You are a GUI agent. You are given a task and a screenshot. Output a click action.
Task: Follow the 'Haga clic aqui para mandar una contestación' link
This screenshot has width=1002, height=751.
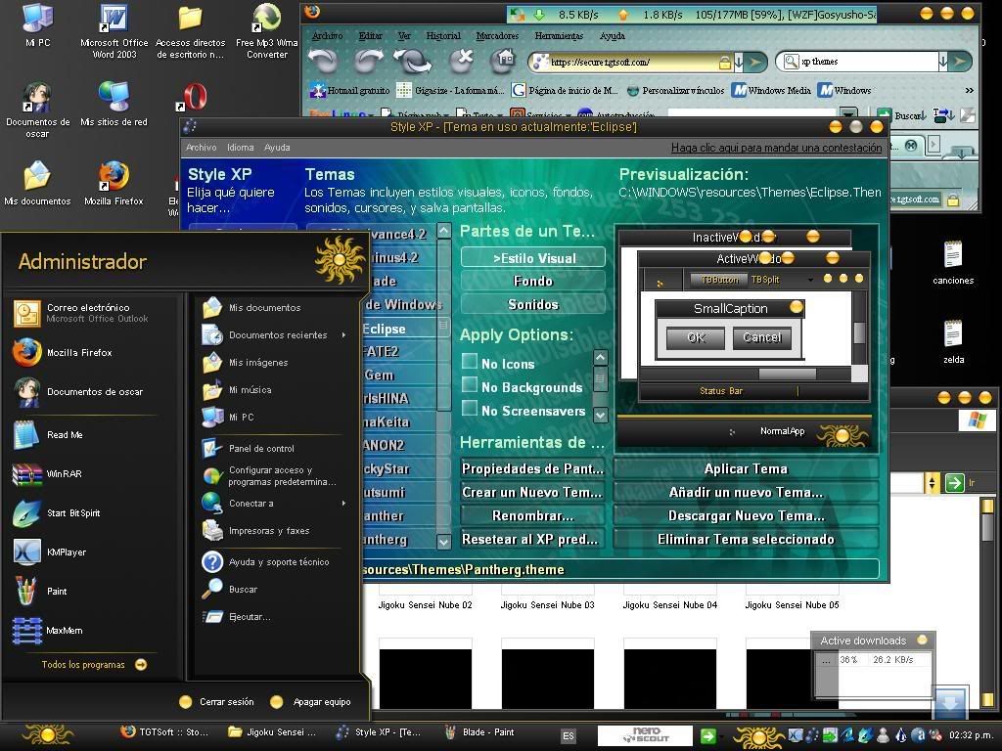click(776, 148)
